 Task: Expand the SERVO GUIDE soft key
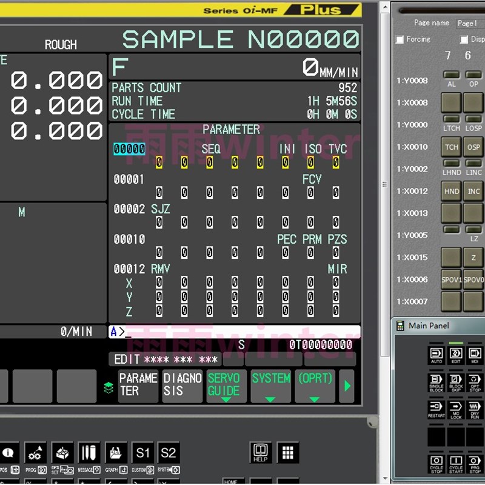point(226,386)
